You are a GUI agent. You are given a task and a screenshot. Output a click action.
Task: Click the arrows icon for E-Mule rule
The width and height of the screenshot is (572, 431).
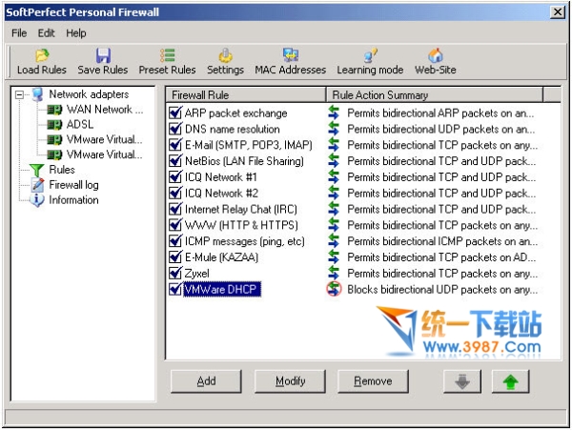334,257
